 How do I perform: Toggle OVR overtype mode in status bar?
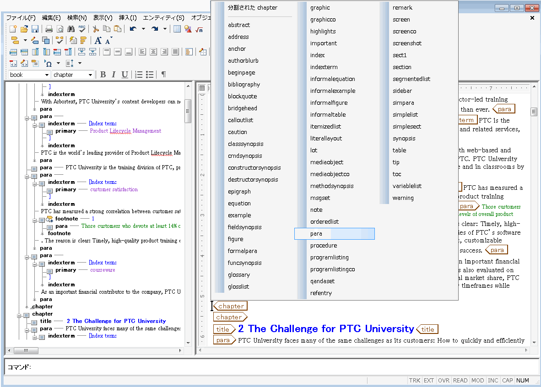(444, 380)
